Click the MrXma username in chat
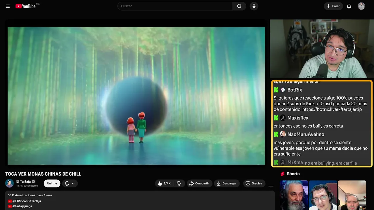This screenshot has width=374, height=210. [x=295, y=162]
